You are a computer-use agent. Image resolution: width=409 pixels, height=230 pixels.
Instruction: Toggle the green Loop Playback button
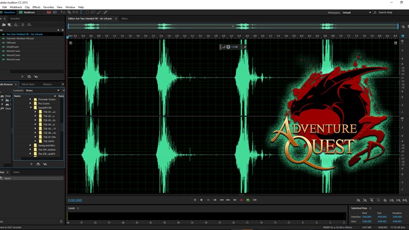pyautogui.click(x=248, y=200)
